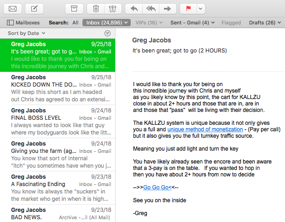Archive the selected message
Image resolution: width=285 pixels, height=222 pixels.
pos(75,8)
